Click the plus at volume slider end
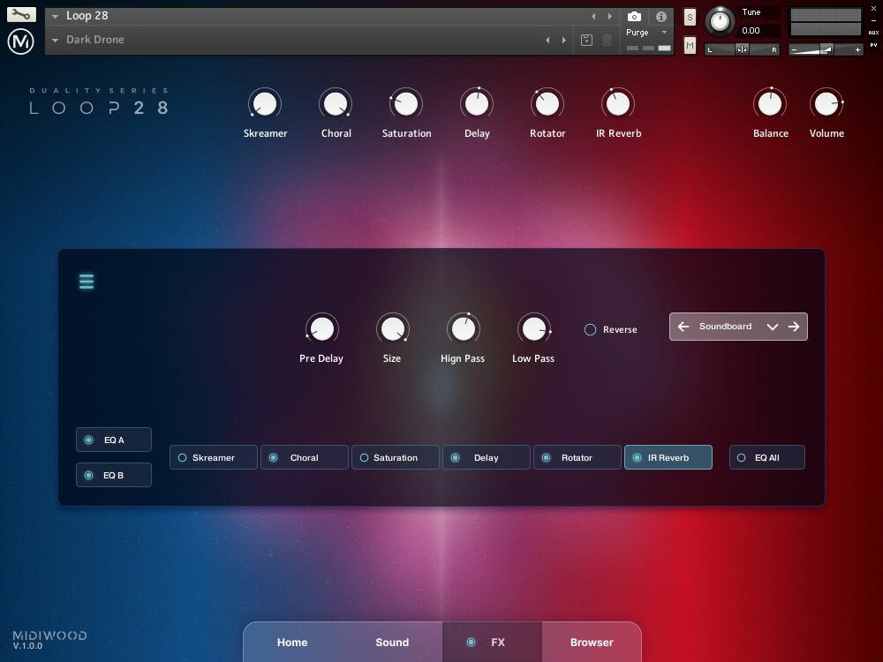The height and width of the screenshot is (662, 883). [857, 50]
